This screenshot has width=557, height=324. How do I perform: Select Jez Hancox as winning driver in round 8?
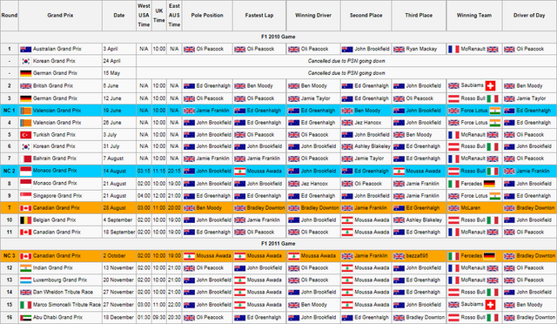315,184
